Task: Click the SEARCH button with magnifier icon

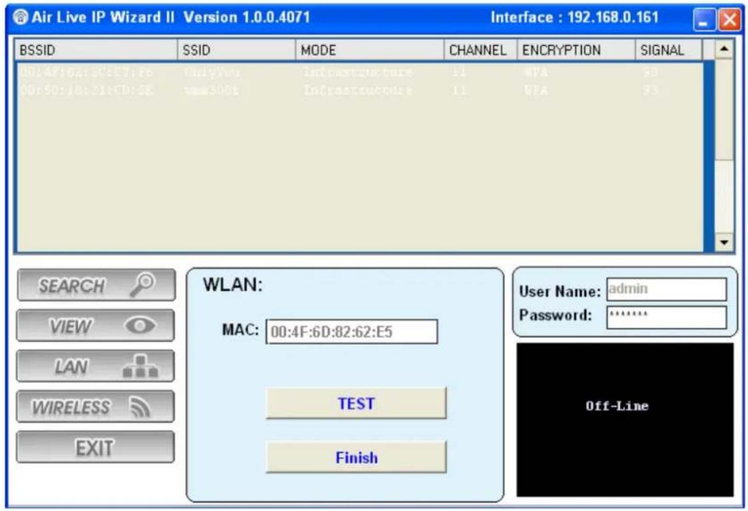Action: (96, 285)
